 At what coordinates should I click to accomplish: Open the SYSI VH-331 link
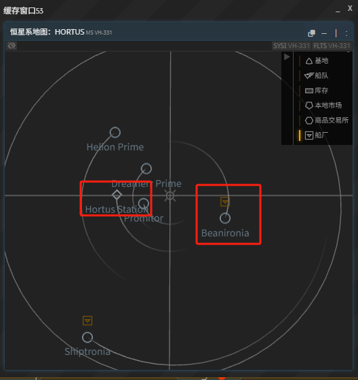tap(292, 46)
